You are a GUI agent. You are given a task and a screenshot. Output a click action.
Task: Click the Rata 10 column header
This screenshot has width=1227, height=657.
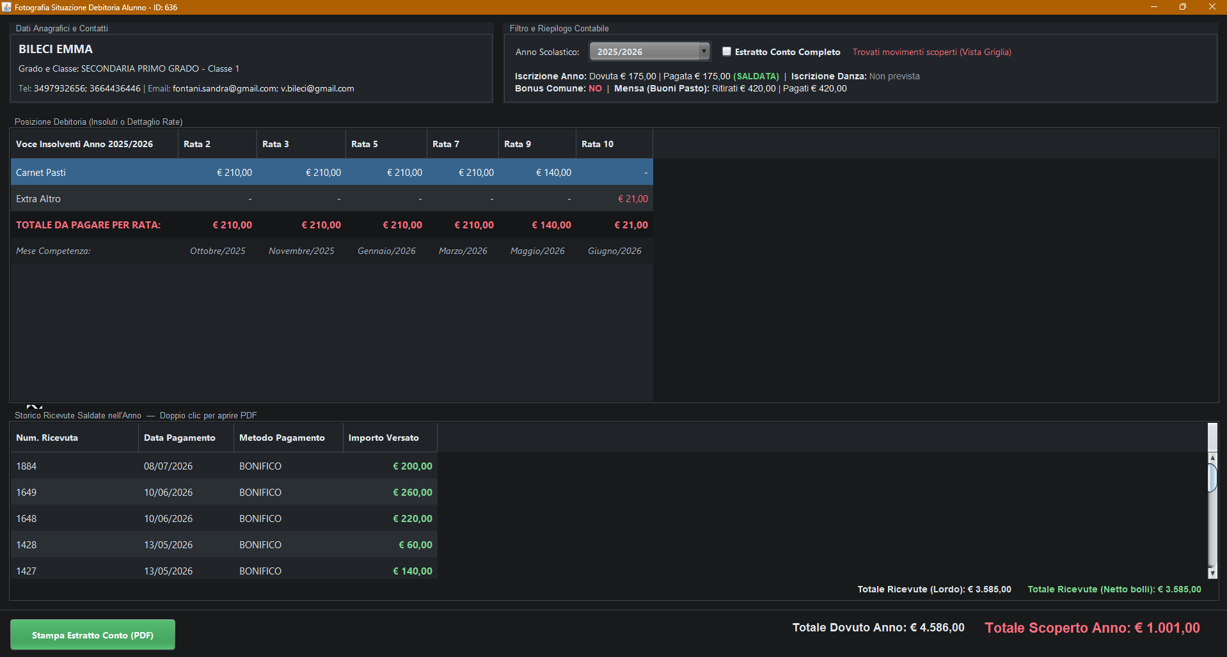click(614, 144)
